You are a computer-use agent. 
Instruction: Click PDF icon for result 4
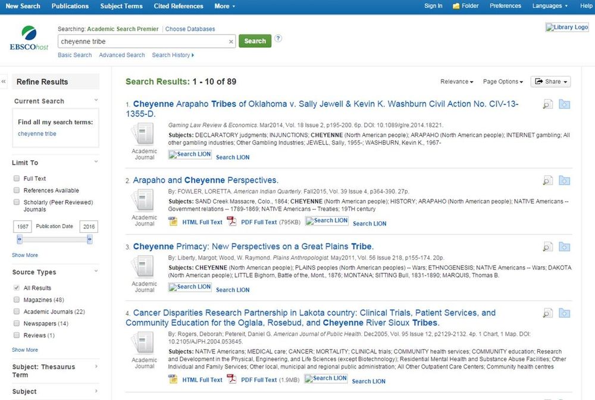point(231,379)
